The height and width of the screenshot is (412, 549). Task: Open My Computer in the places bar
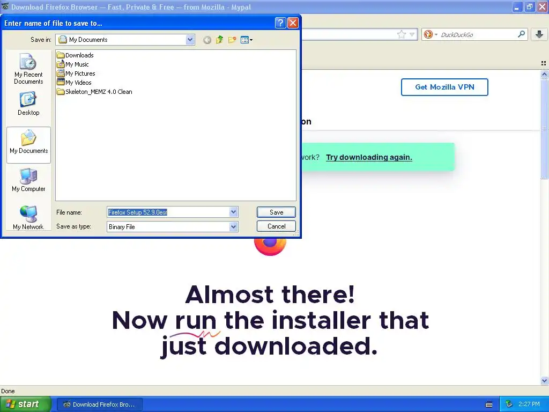pyautogui.click(x=28, y=180)
